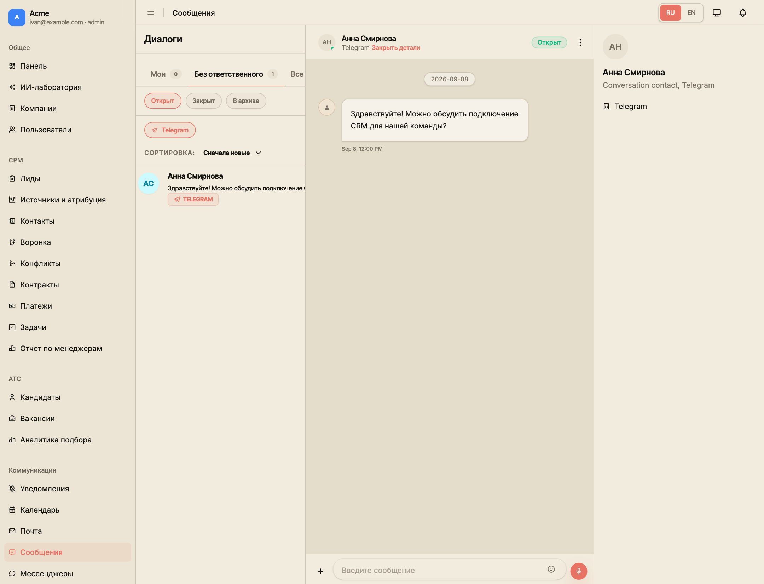Open ИИ-лаборатория in the sidebar
This screenshot has width=764, height=584.
(68, 87)
